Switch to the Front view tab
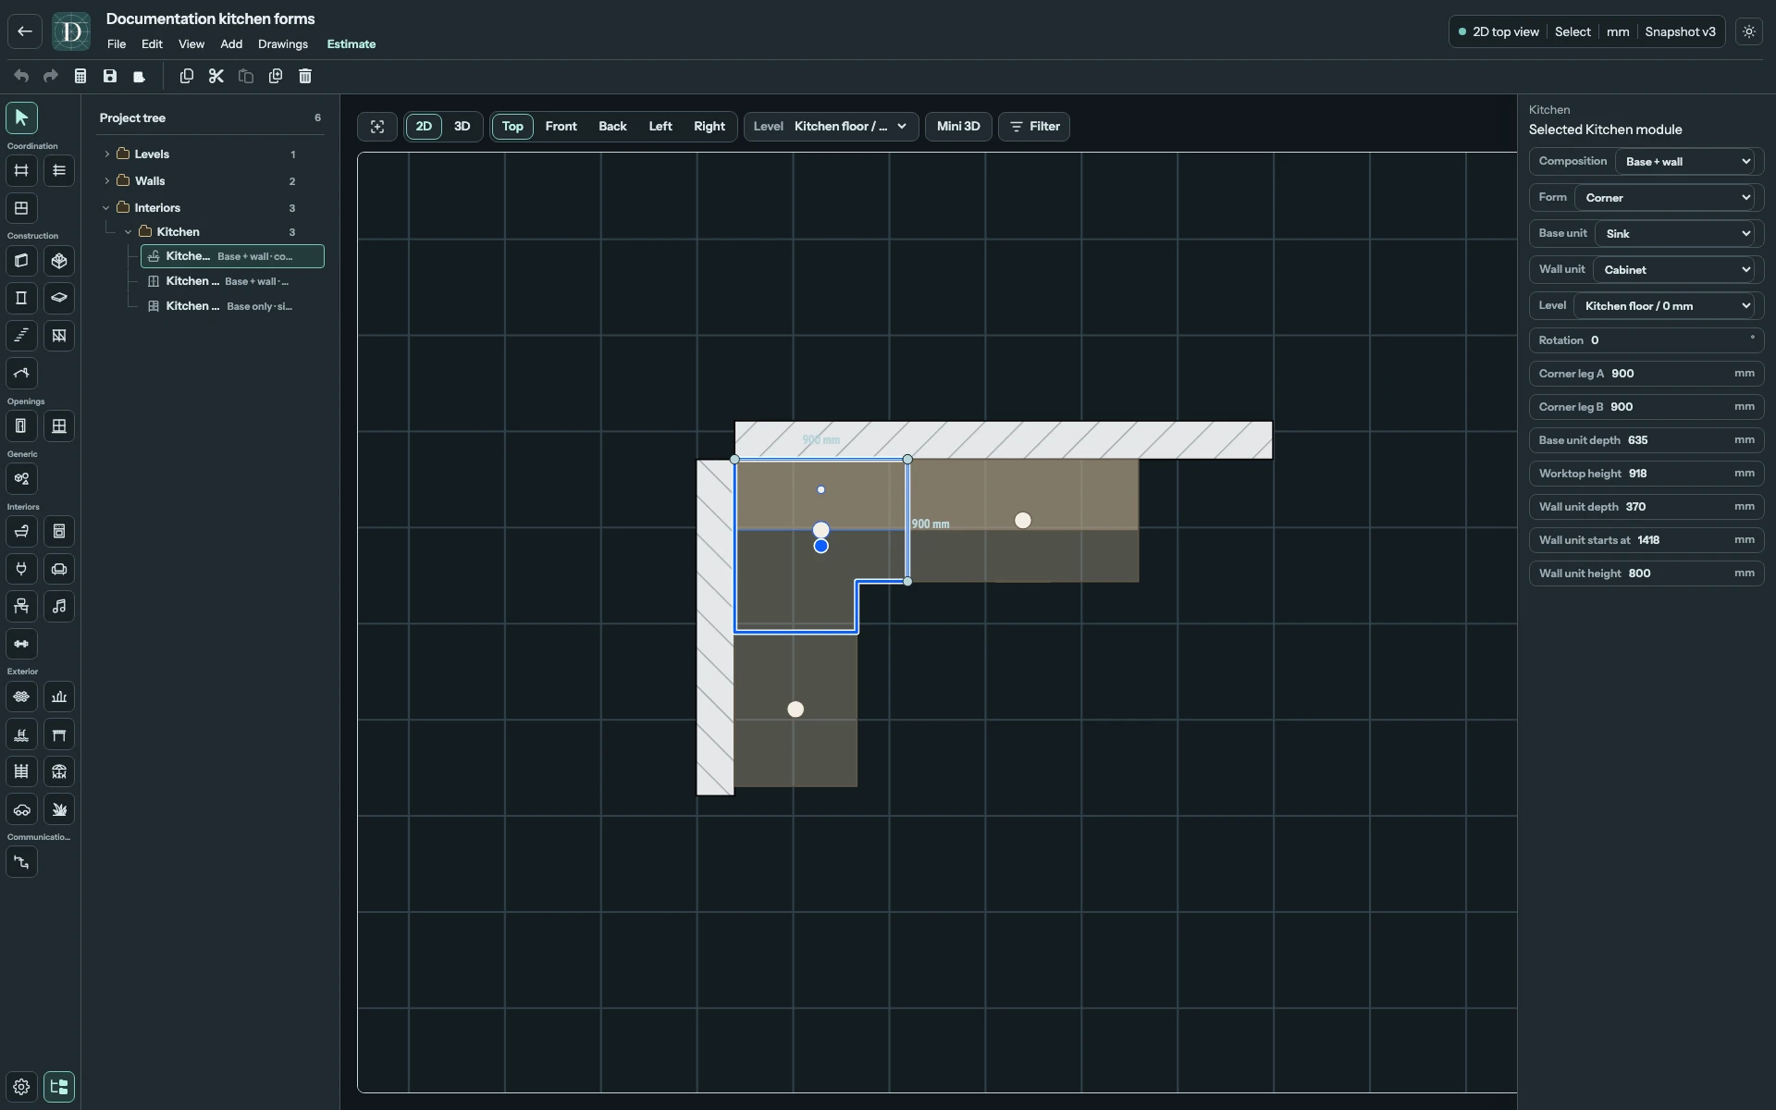 [561, 127]
